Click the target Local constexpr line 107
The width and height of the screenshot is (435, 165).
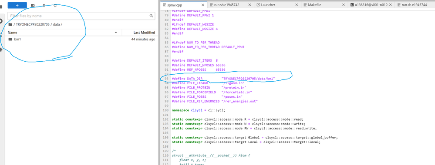click(246, 142)
